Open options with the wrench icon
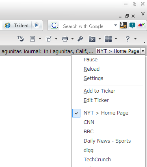This screenshot has width=147, height=167. pyautogui.click(x=80, y=39)
